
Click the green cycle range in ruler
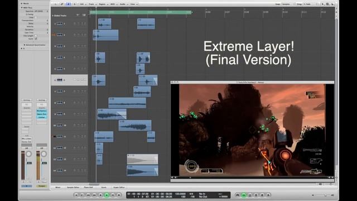(x=141, y=12)
